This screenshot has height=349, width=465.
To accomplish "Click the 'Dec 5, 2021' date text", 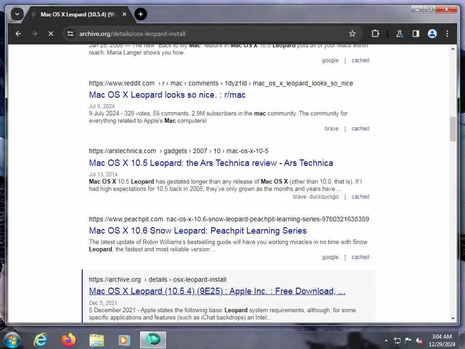I will click(x=103, y=303).
